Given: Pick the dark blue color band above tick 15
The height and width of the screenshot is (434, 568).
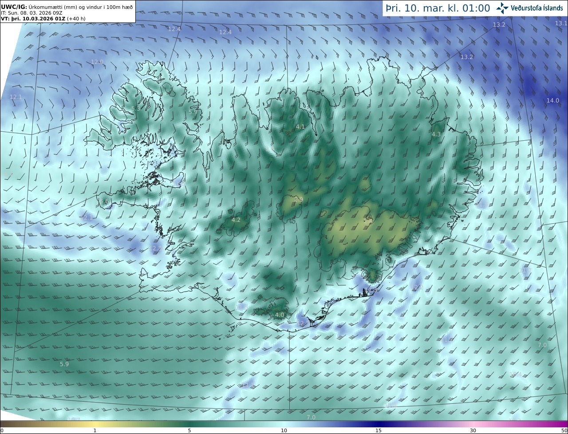Looking at the screenshot, I should 379,424.
